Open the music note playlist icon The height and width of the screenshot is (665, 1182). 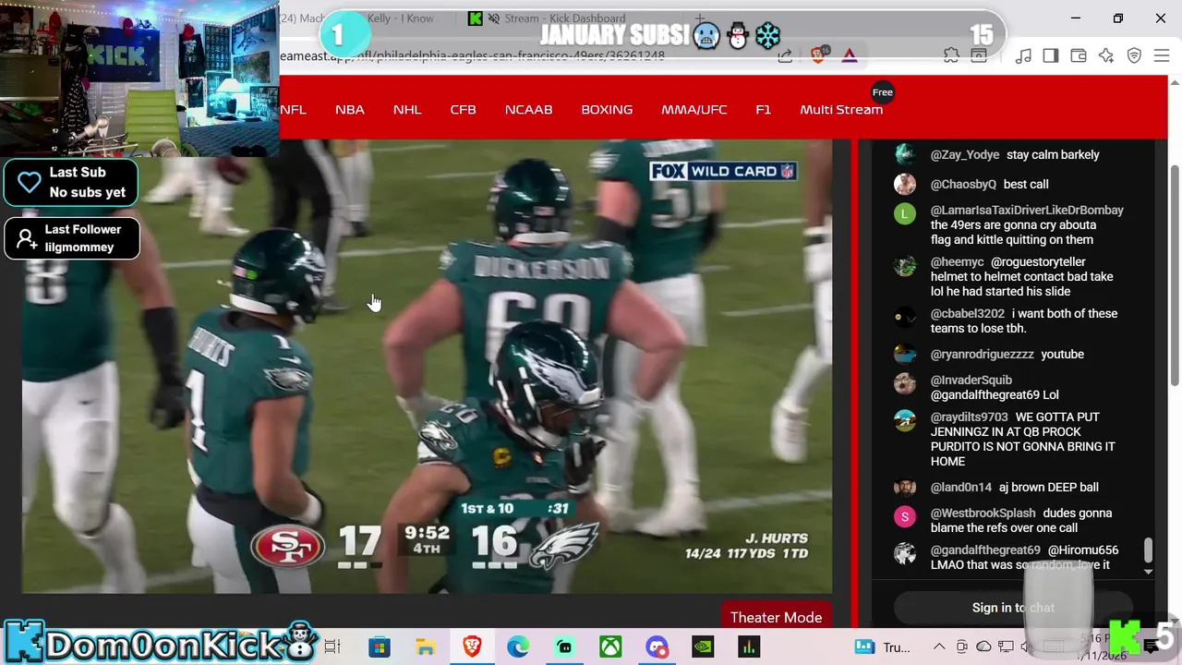(1023, 55)
